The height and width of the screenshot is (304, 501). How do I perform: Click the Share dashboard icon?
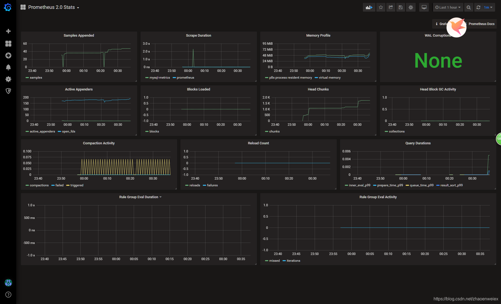click(391, 7)
